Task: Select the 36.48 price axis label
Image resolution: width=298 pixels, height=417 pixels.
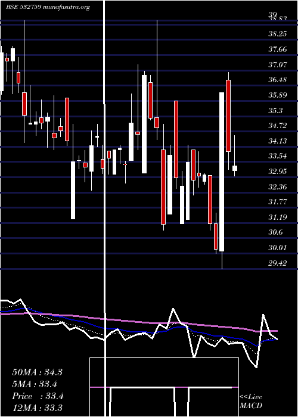Action: coord(278,80)
